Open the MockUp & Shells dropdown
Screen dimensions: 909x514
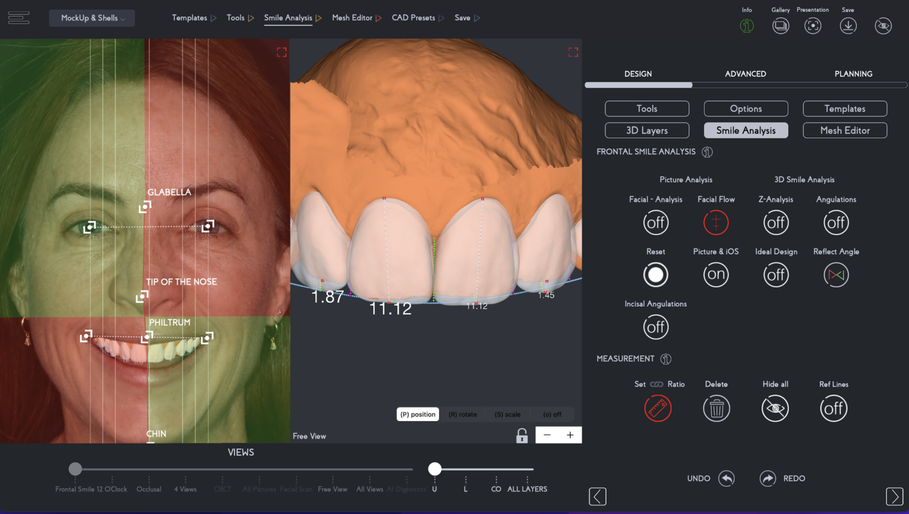(92, 18)
